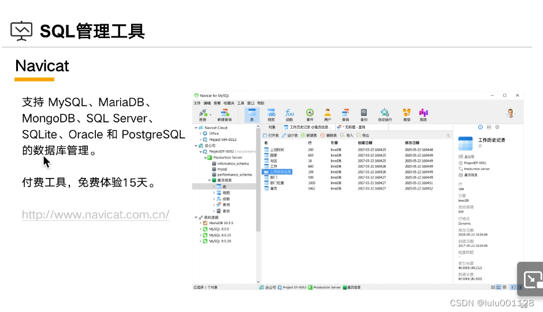Open the connection dropdown arrow beside 连接
Viewport: 543px width, 312px height.
click(x=210, y=114)
